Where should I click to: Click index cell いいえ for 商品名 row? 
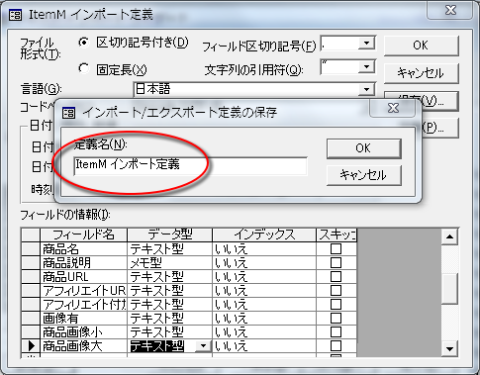tap(264, 249)
